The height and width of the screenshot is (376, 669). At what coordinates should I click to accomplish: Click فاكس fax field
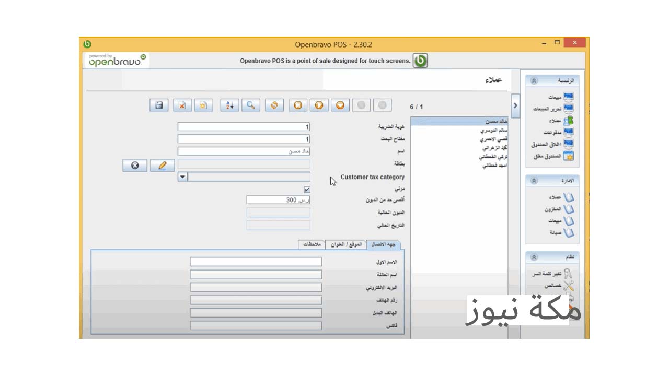(x=256, y=325)
